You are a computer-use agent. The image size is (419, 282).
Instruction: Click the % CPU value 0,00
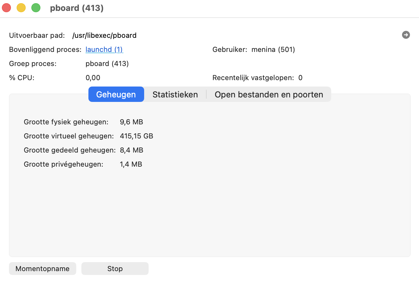[x=93, y=78]
